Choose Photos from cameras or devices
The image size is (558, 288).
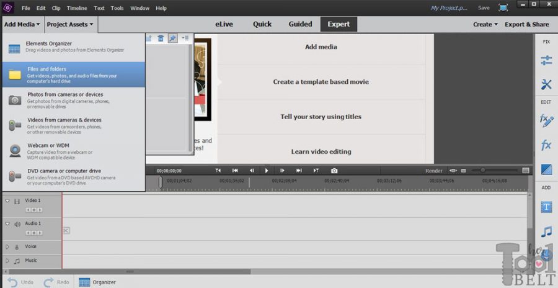coord(74,100)
